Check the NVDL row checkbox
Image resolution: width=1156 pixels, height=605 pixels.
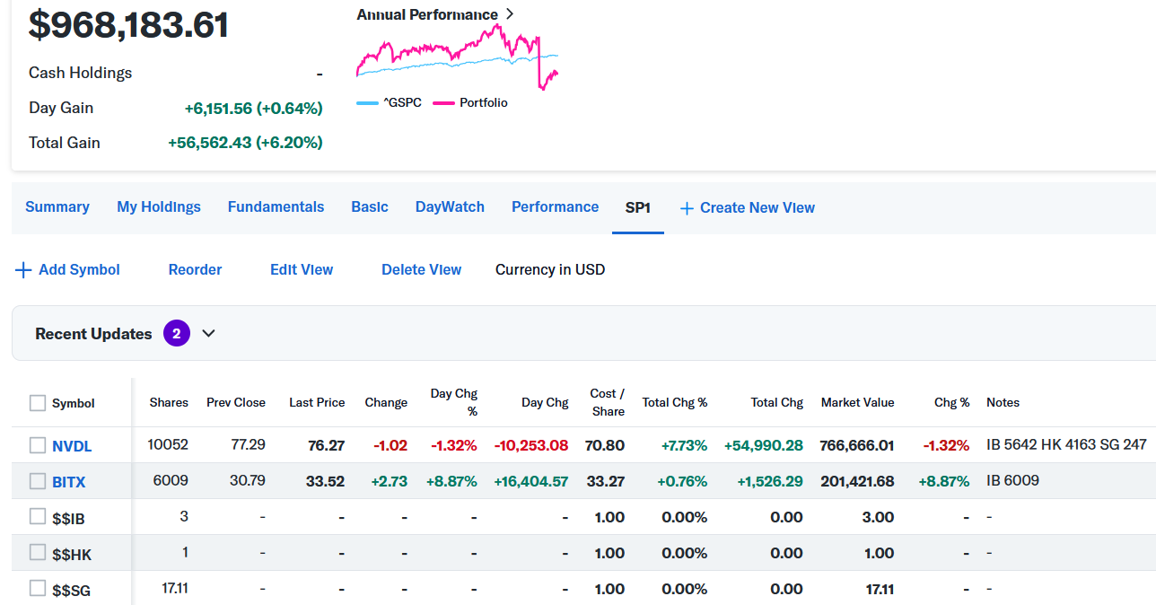click(x=38, y=445)
